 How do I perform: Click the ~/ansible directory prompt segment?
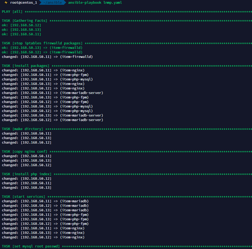coord(53,3)
